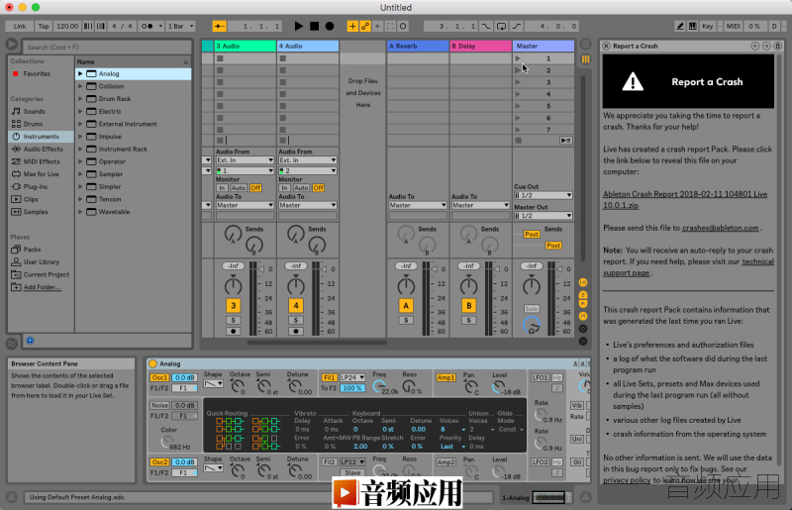Click the Stop All Clips button in Master
Image resolution: width=792 pixels, height=510 pixels.
(518, 141)
